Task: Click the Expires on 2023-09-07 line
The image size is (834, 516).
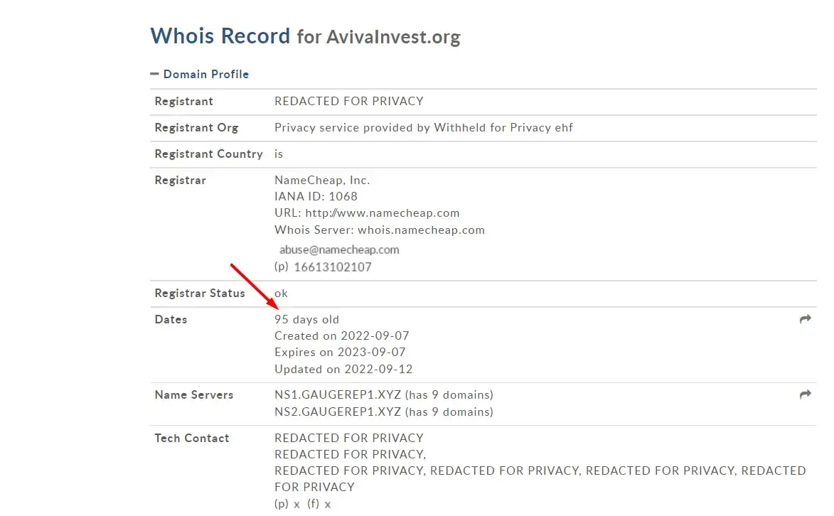Action: click(x=340, y=352)
